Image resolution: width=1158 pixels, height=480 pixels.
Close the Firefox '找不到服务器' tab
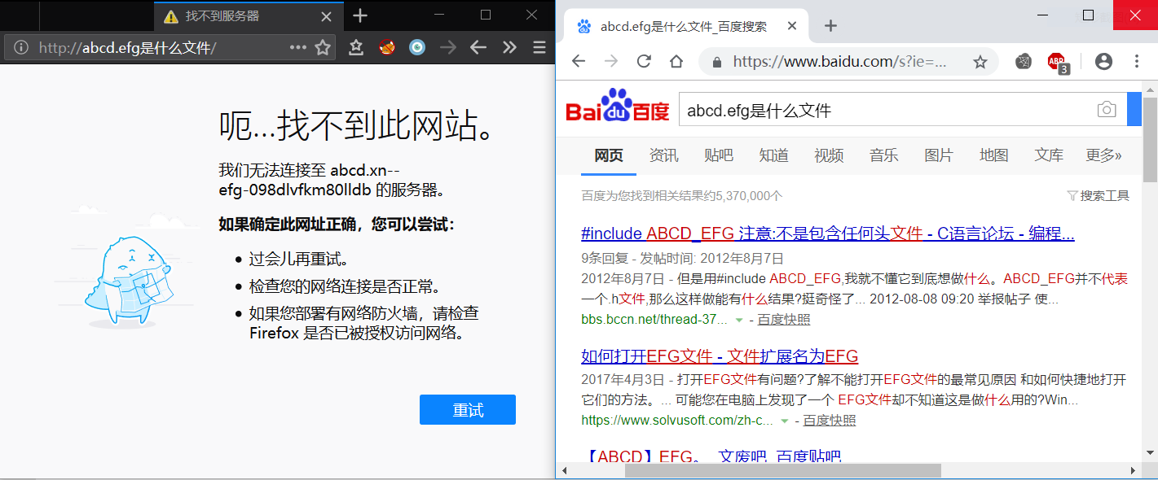pos(327,16)
